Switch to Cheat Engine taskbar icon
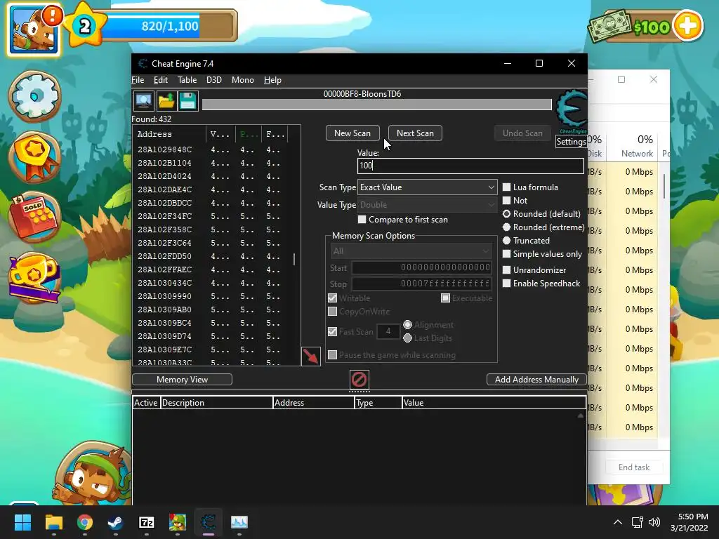Viewport: 719px width, 539px height. point(208,522)
